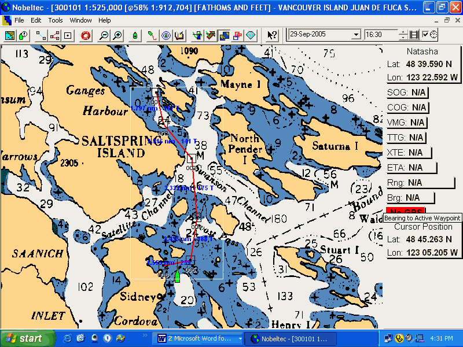Select route waypoint 005 on the chart
The image size is (463, 347).
coord(190,260)
